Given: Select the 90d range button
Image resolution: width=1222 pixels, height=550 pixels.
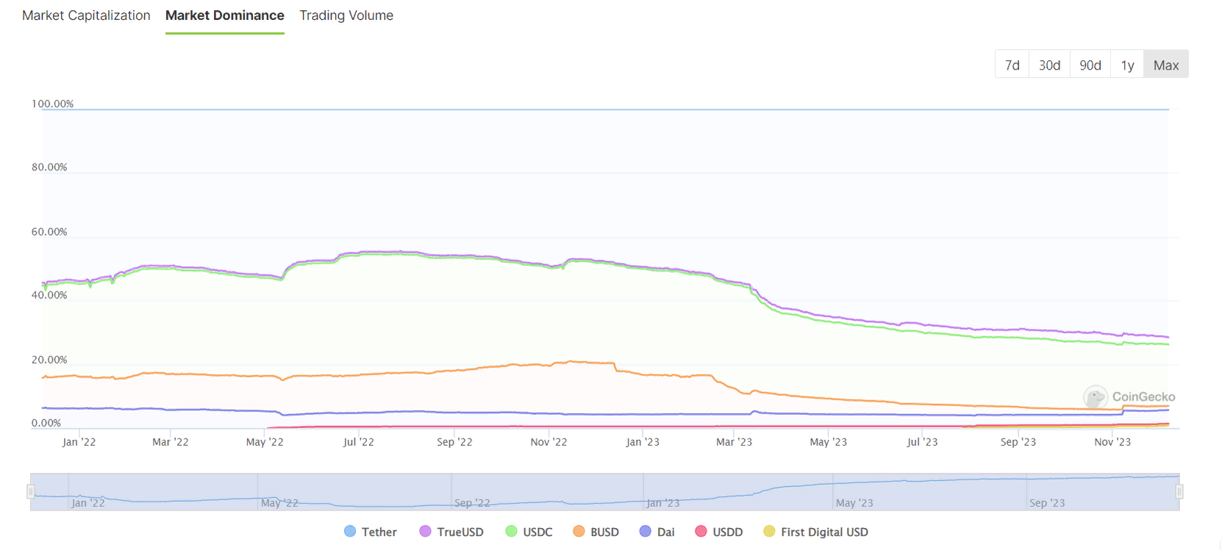Looking at the screenshot, I should pyautogui.click(x=1090, y=65).
